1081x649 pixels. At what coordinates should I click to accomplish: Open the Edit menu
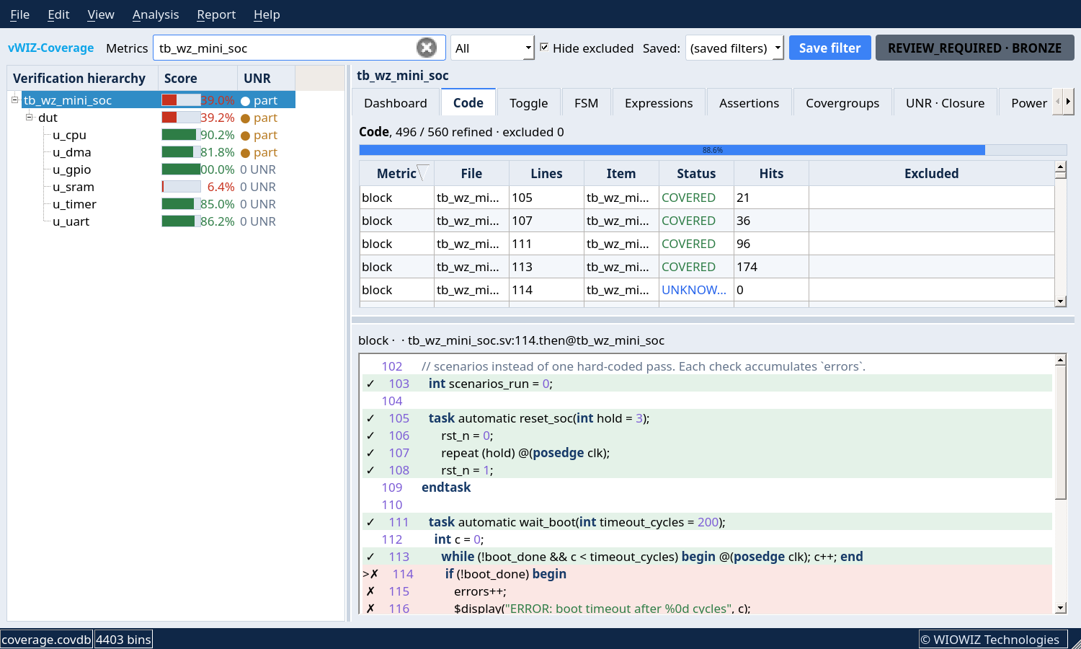coord(58,14)
